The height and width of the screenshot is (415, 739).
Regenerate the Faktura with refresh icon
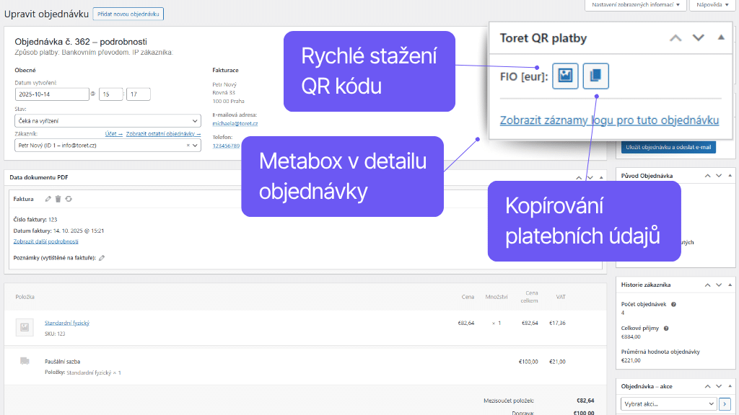point(68,199)
